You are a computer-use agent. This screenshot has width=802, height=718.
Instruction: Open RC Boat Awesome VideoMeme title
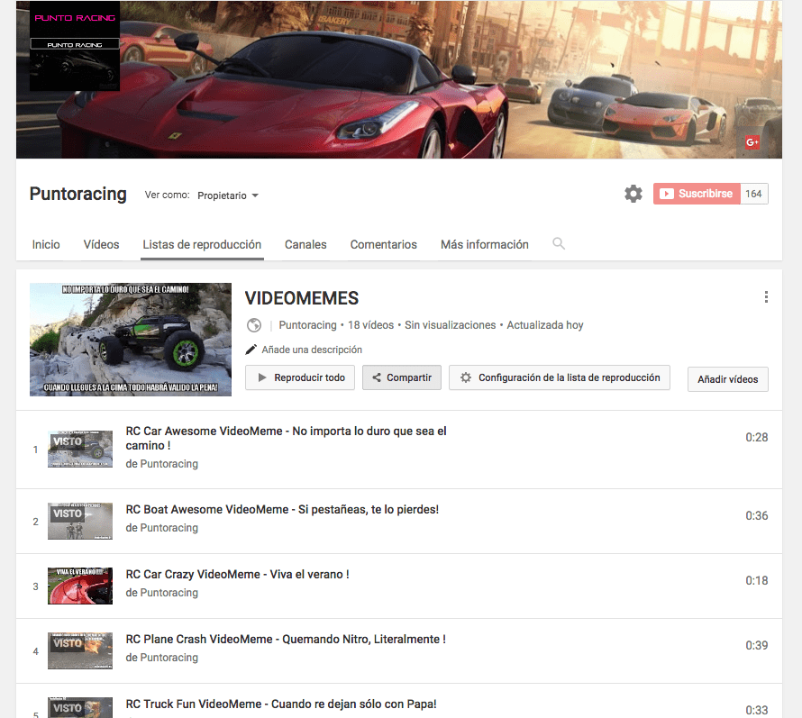tap(282, 509)
